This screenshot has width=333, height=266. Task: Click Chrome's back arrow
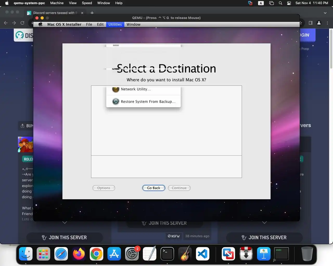[x=6, y=23]
